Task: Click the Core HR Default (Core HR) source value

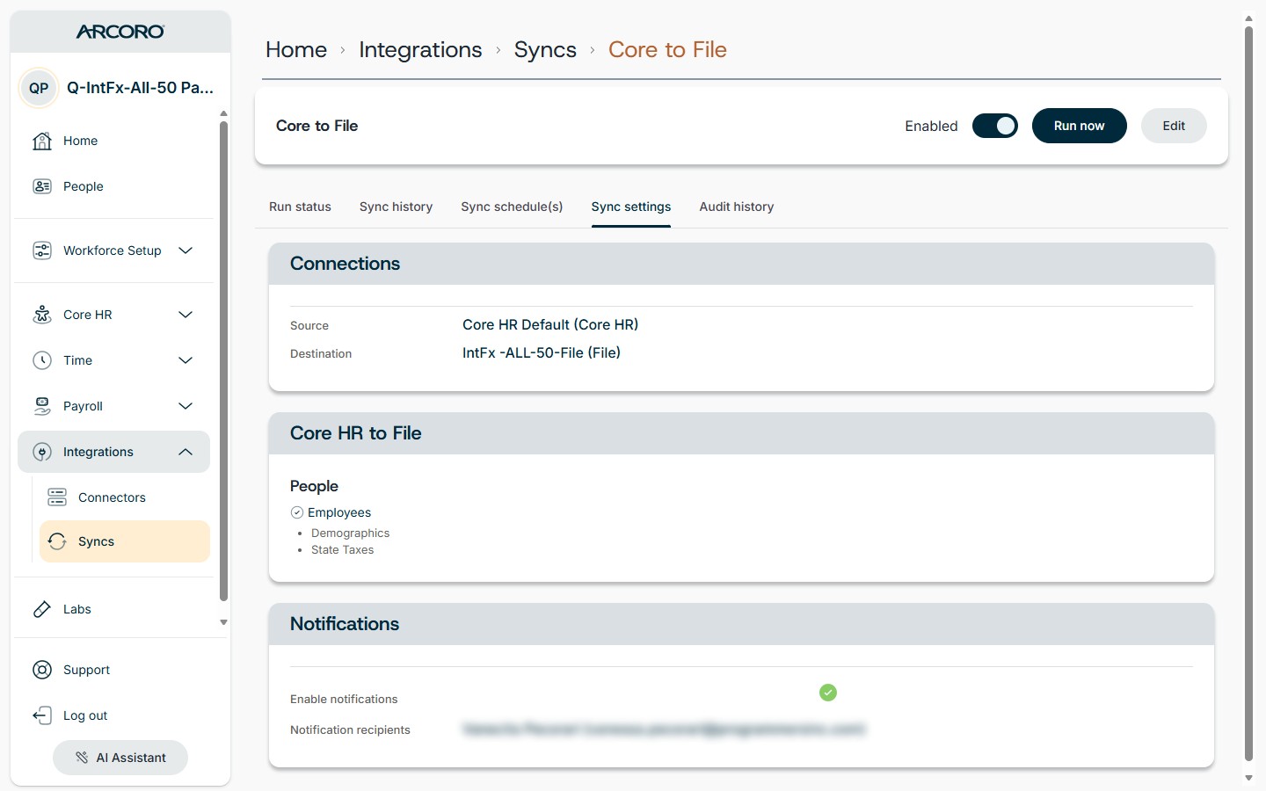Action: (x=550, y=324)
